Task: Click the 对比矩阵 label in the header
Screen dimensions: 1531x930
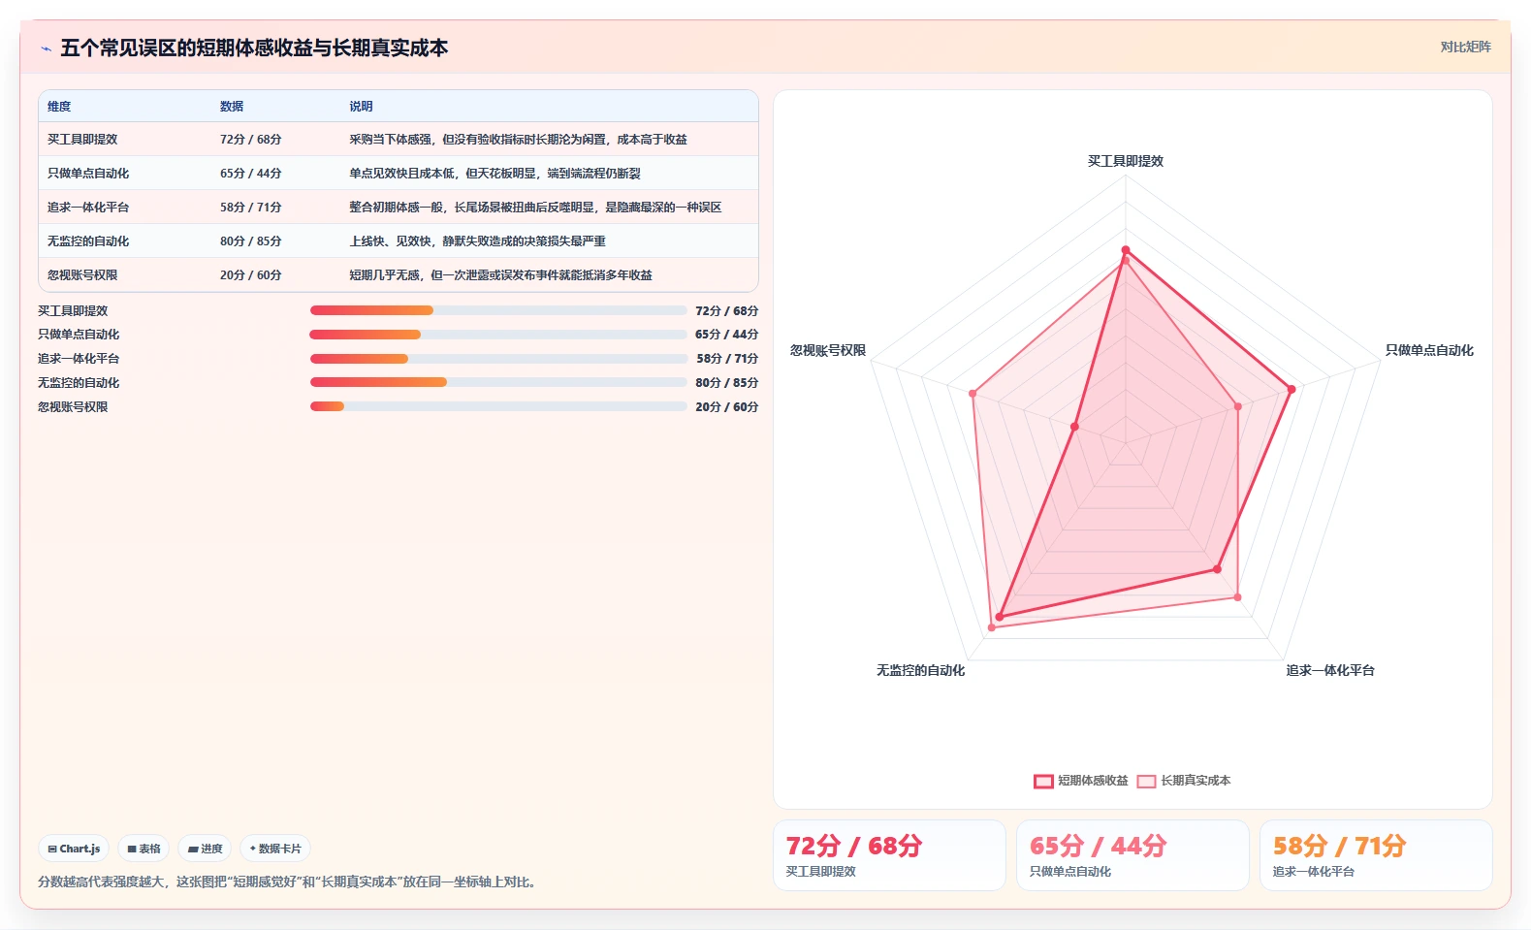Action: [x=1465, y=47]
